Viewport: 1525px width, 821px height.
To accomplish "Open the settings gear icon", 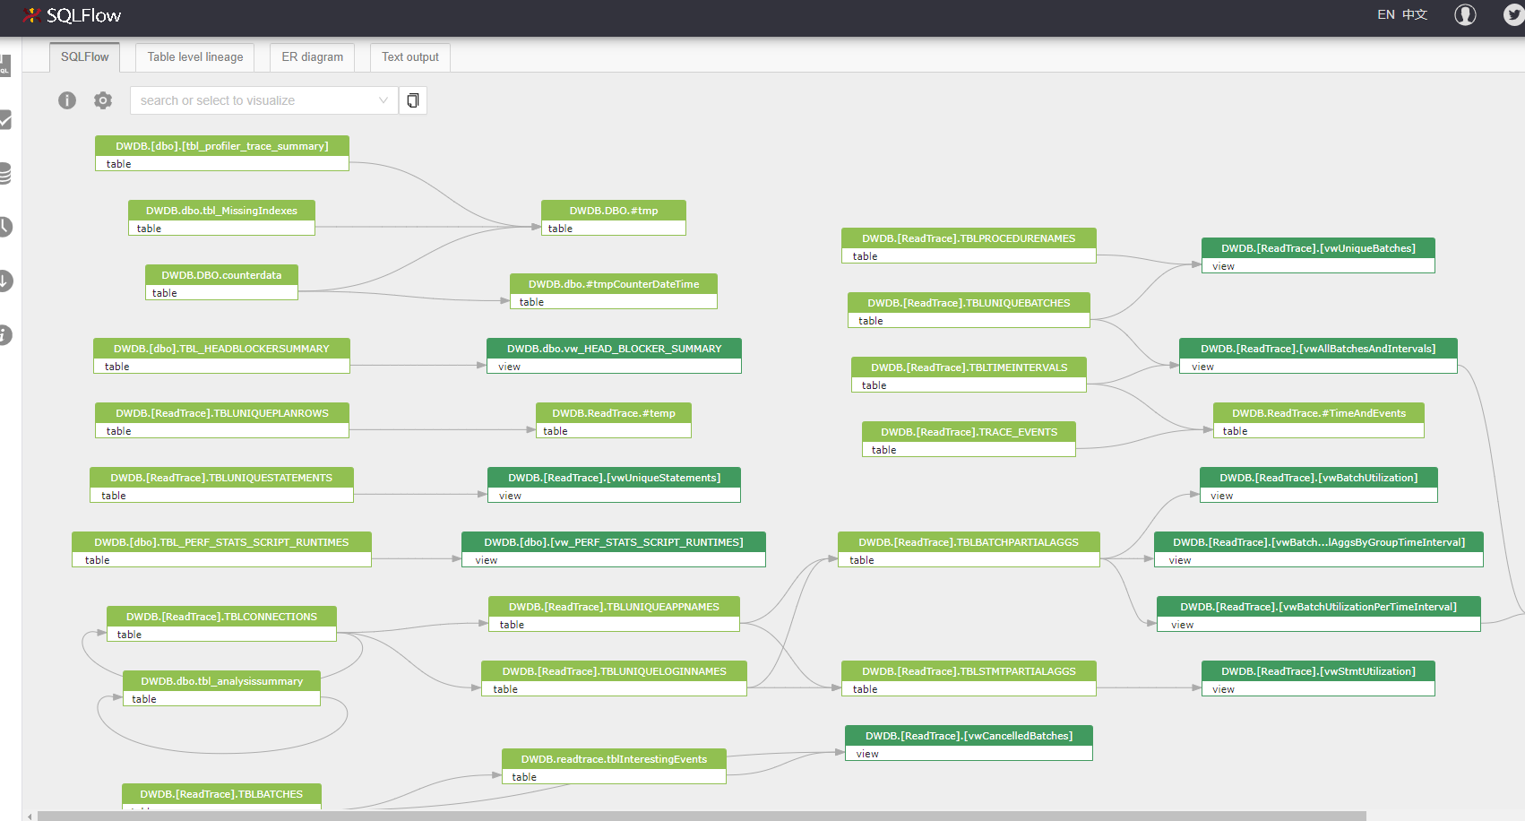I will (x=103, y=100).
